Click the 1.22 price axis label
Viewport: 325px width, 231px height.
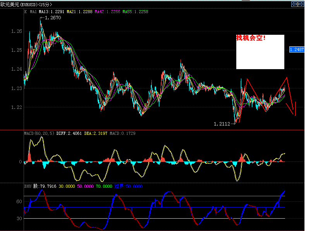(x=16, y=107)
